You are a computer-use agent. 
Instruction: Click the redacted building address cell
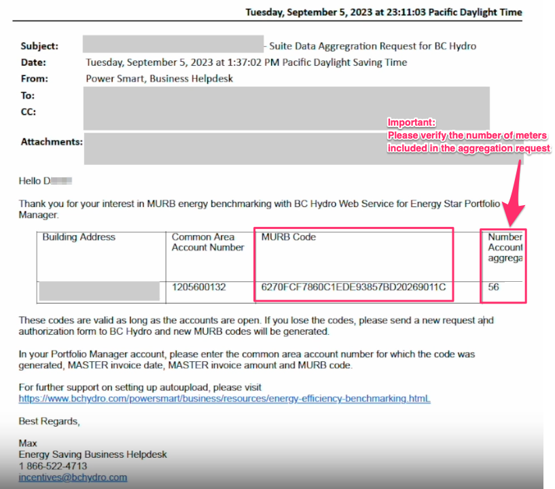99,291
